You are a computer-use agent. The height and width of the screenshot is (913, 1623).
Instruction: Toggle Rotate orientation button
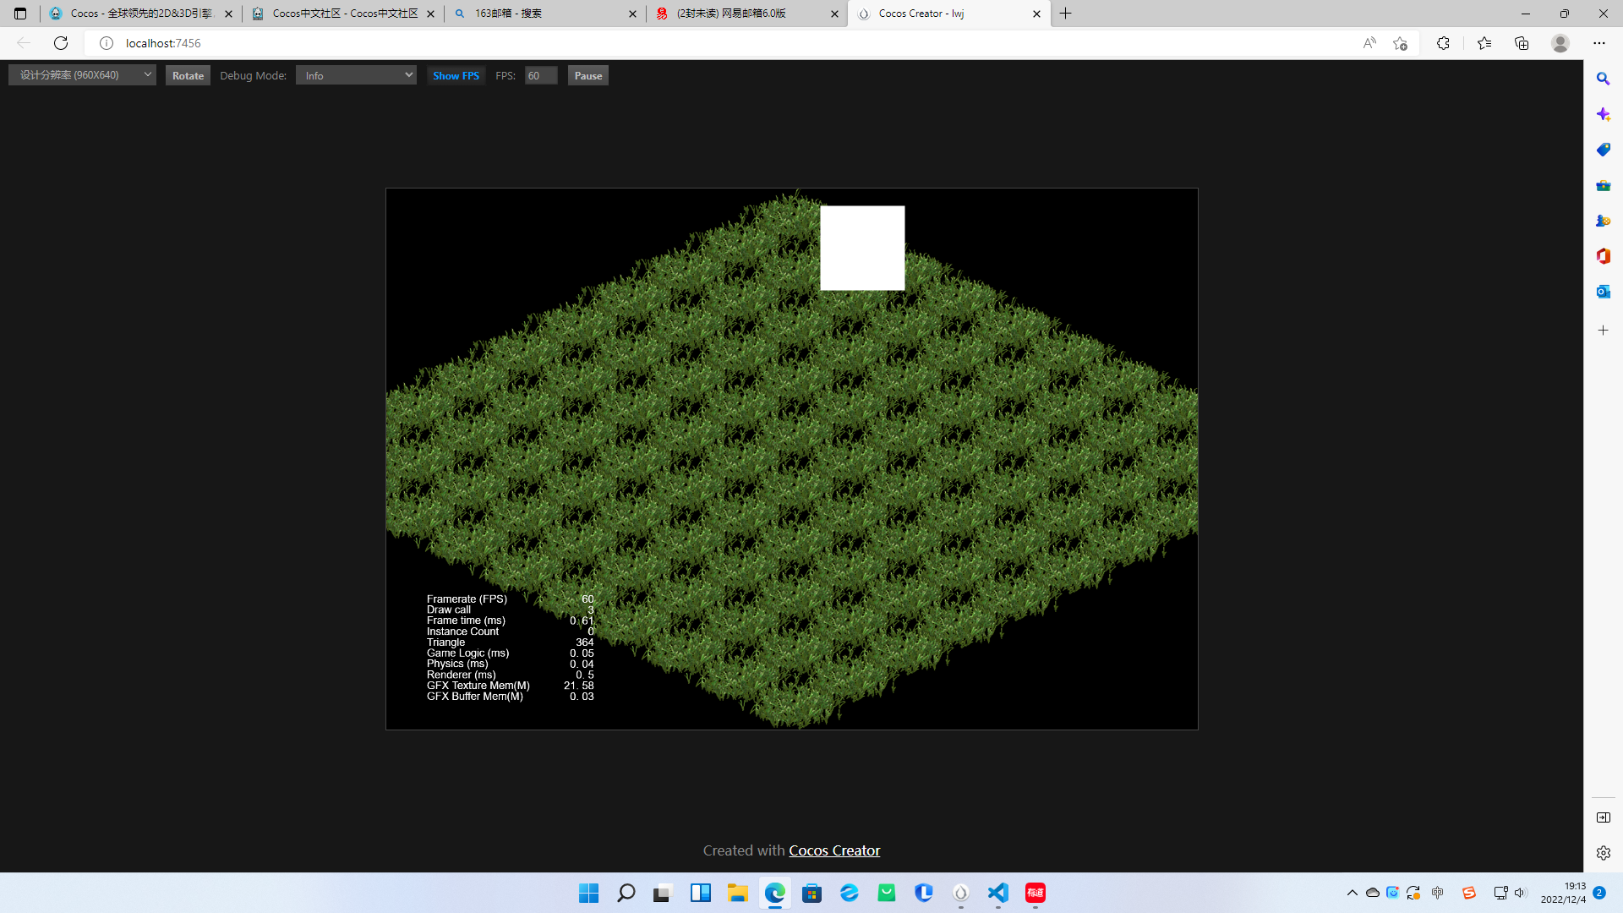coord(188,75)
